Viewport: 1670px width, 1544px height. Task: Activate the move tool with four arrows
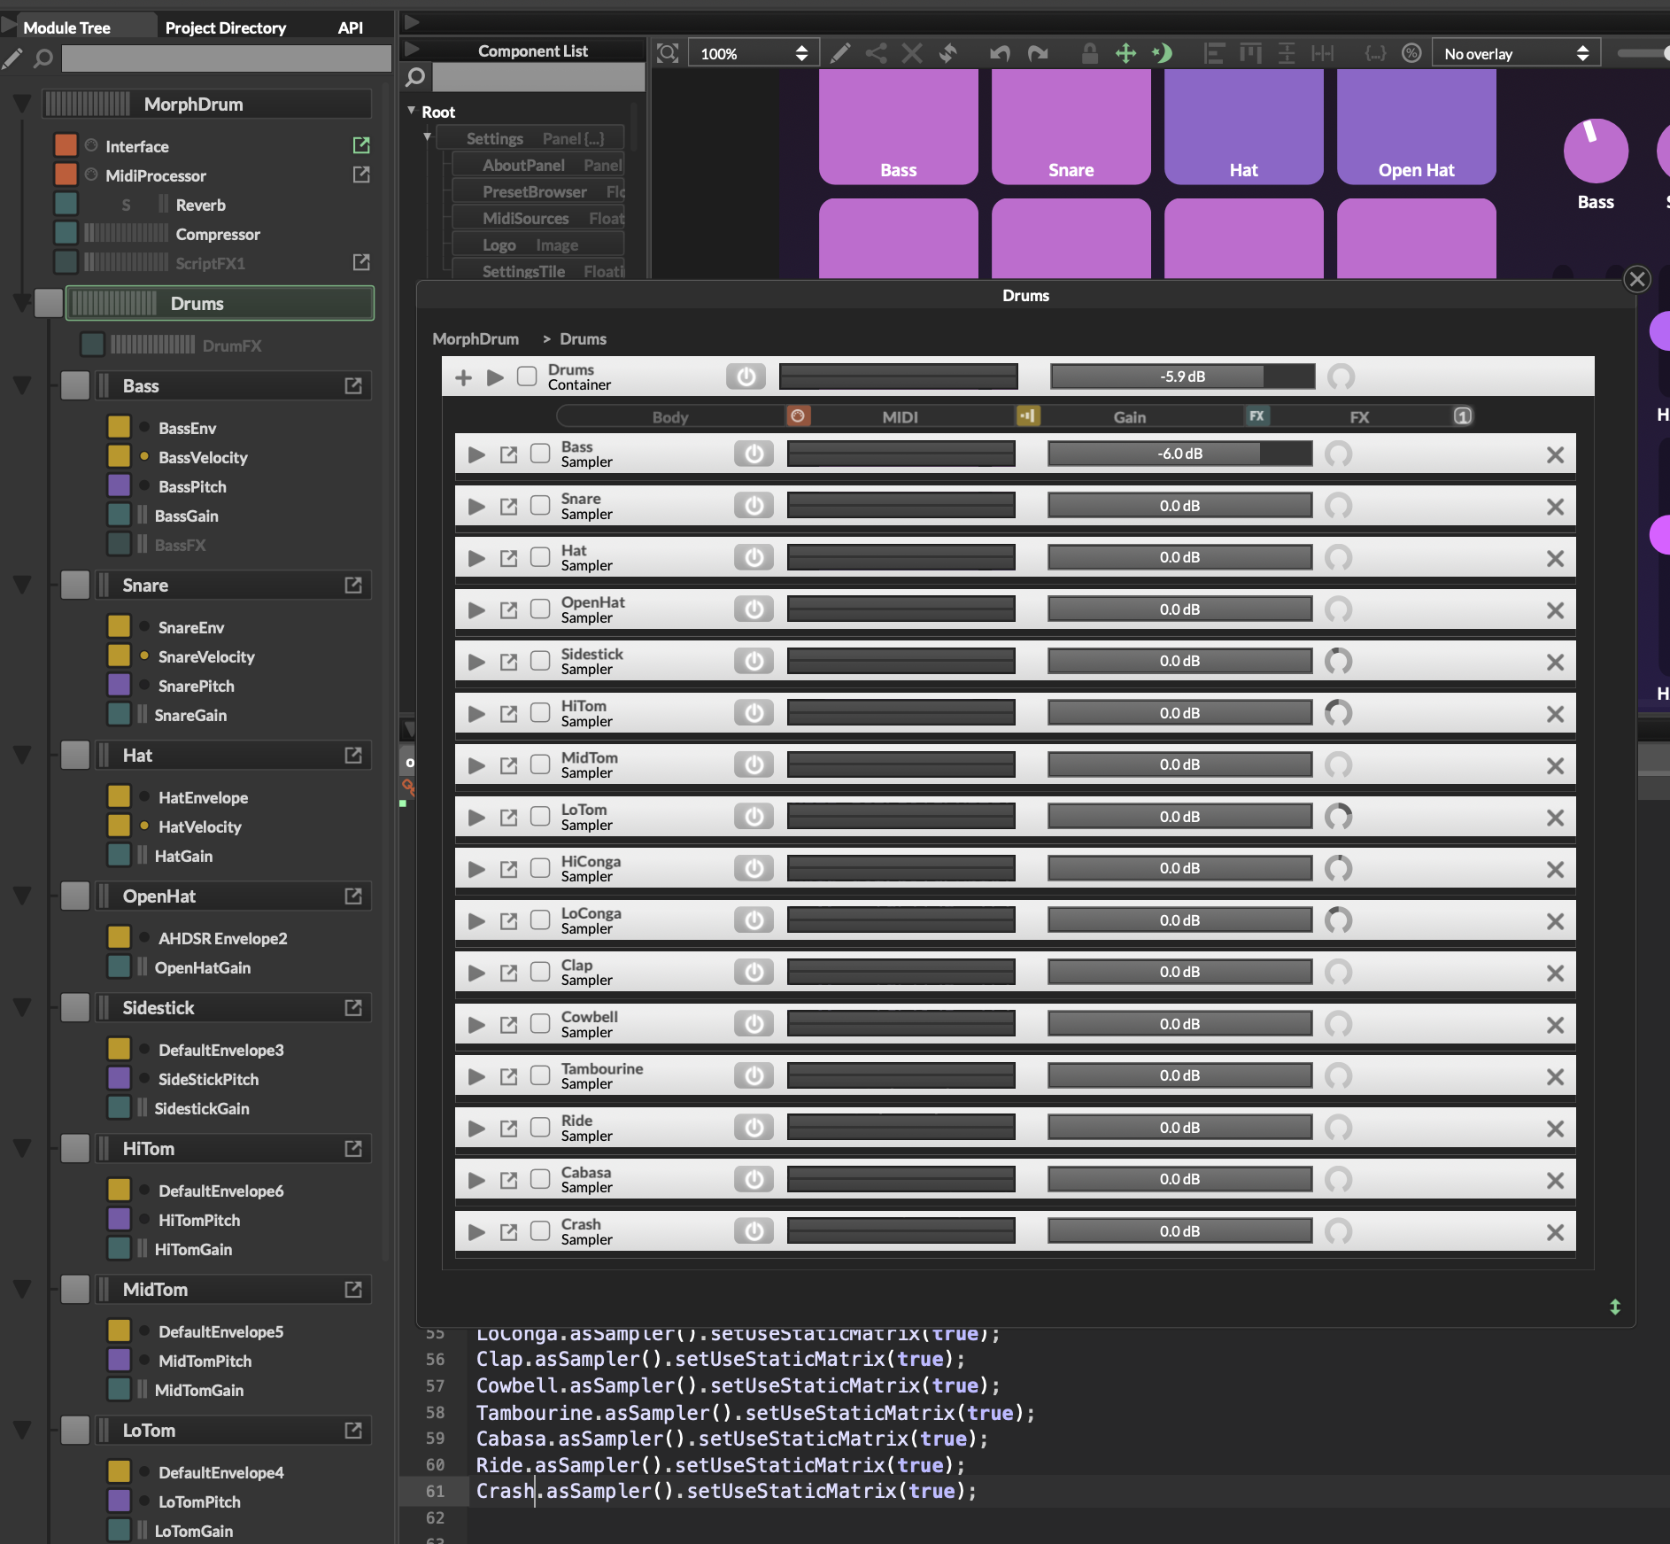coord(1127,53)
